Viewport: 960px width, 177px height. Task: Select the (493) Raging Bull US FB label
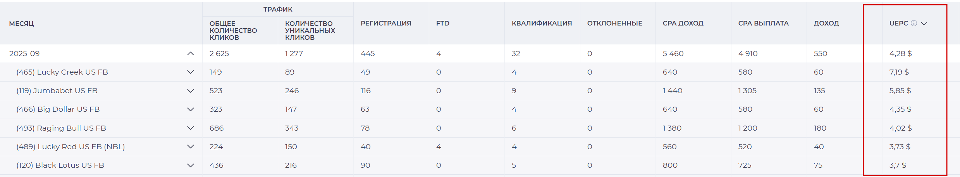pyautogui.click(x=61, y=128)
